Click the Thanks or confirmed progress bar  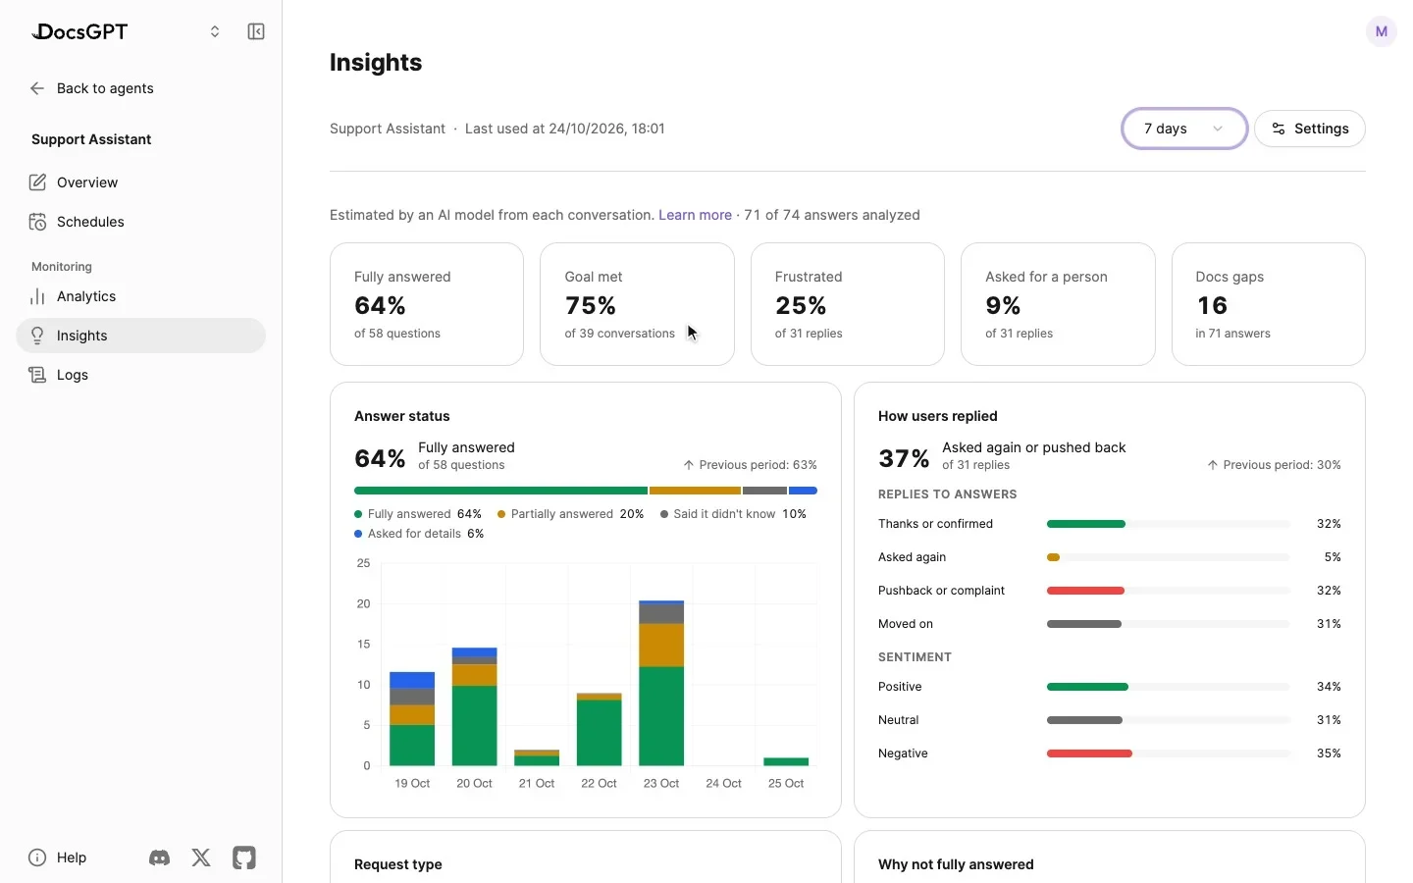click(1168, 524)
